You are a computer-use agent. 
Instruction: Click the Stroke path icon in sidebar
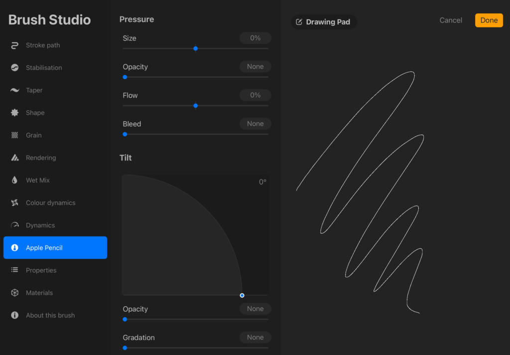tap(14, 45)
